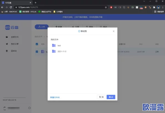Bookmark the page with the star icon

coord(106,7)
